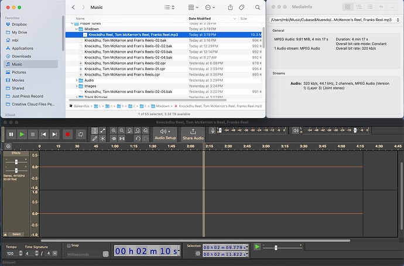The height and width of the screenshot is (266, 404).
Task: Open the Finder group-by dropdown
Action: (x=193, y=8)
